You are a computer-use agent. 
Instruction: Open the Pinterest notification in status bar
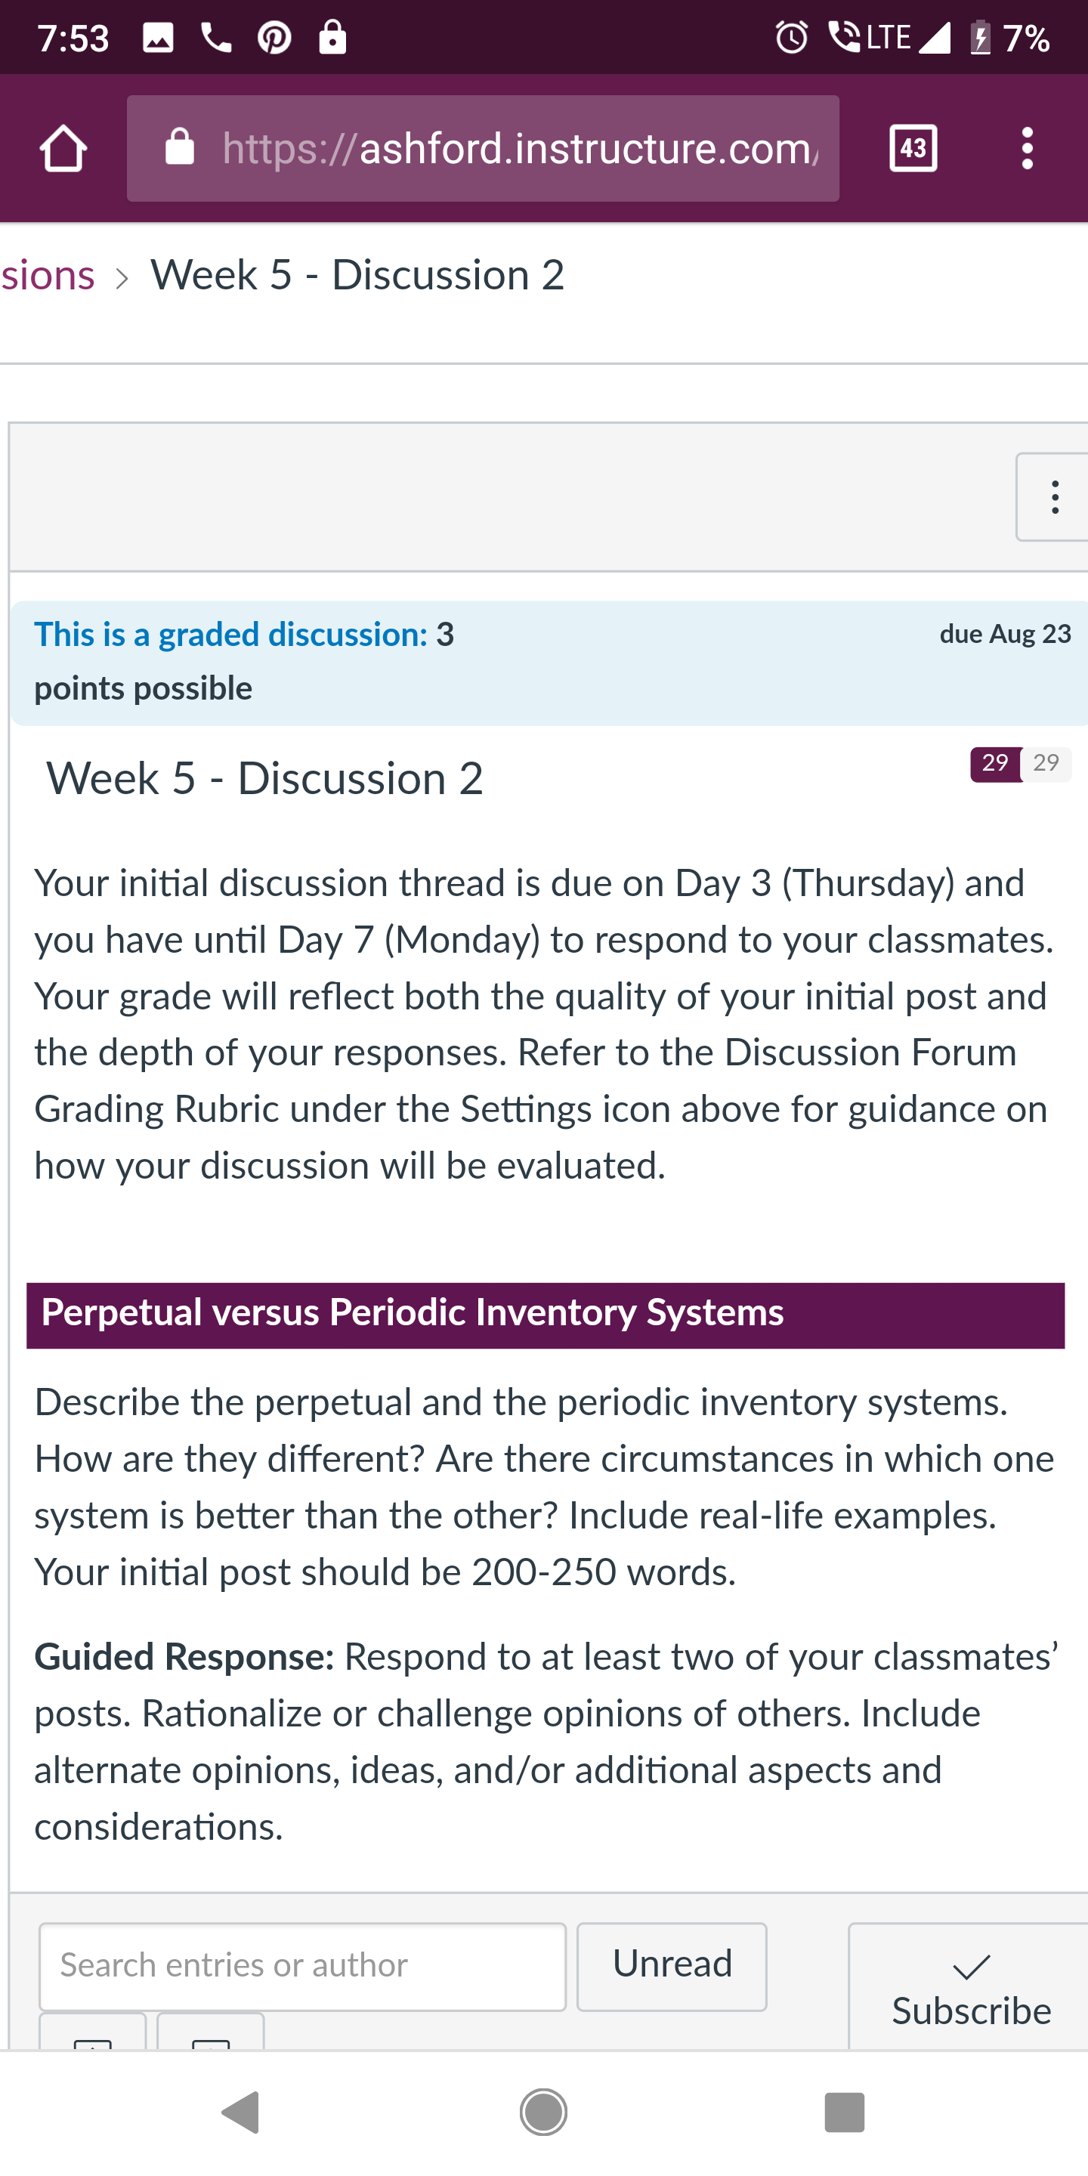click(x=274, y=38)
